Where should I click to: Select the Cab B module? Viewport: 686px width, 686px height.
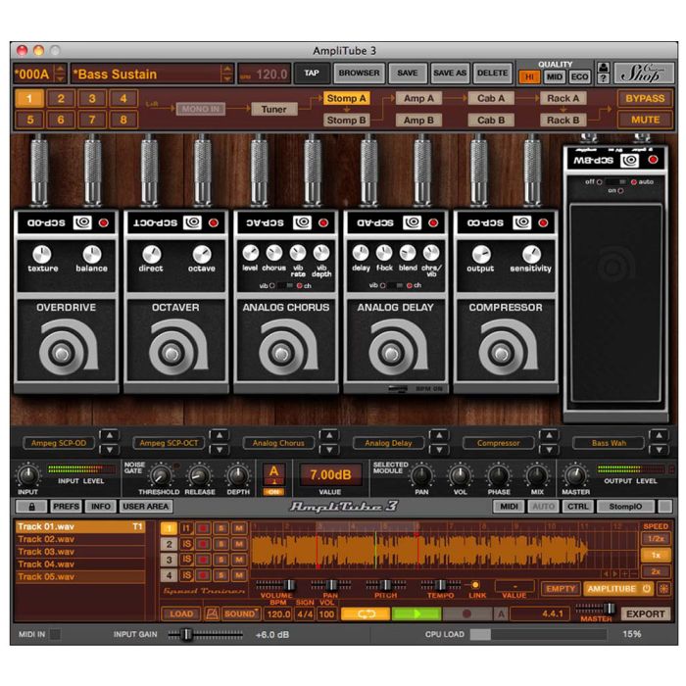[x=491, y=120]
